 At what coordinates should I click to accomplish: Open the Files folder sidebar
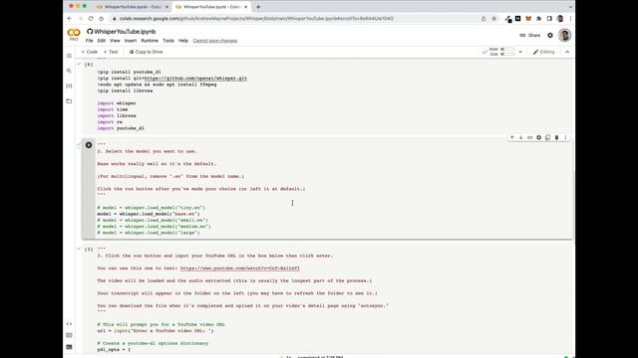pyautogui.click(x=69, y=101)
